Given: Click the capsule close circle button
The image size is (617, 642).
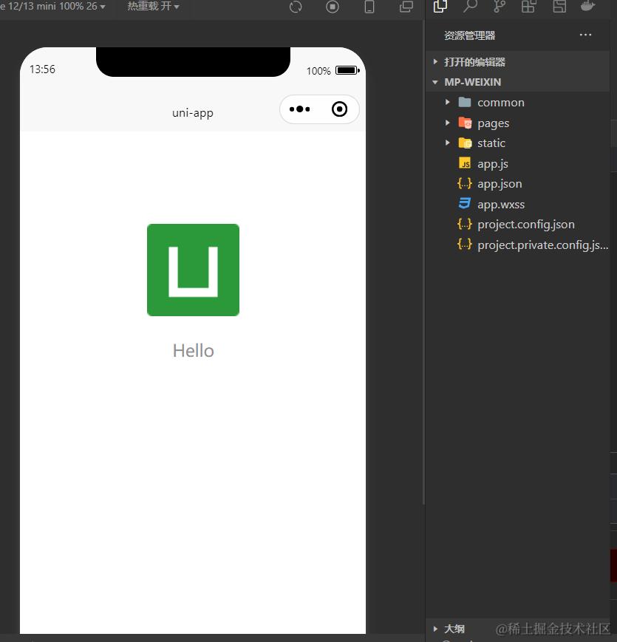Looking at the screenshot, I should click(339, 109).
